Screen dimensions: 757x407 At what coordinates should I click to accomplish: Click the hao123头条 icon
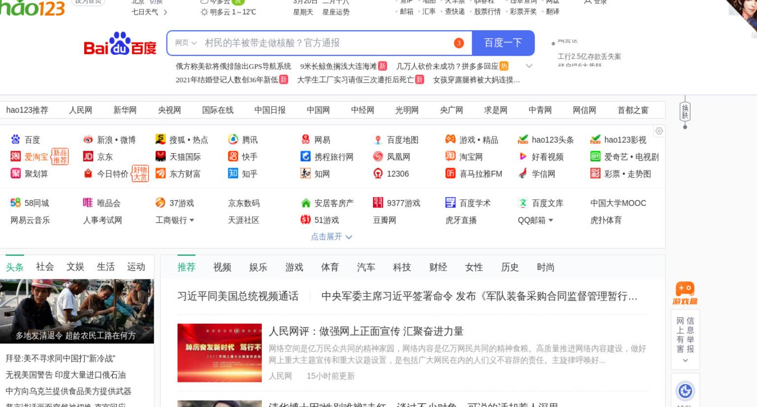[x=523, y=139]
